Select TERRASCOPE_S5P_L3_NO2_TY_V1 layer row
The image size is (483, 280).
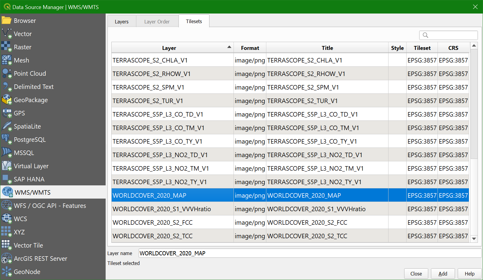[290, 182]
